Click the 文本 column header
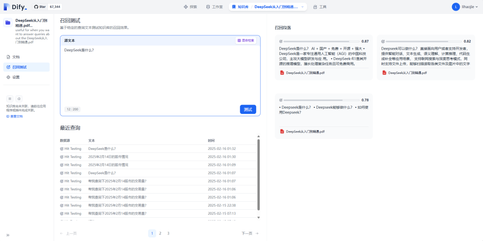Screen dimensions: 483x241 point(92,141)
